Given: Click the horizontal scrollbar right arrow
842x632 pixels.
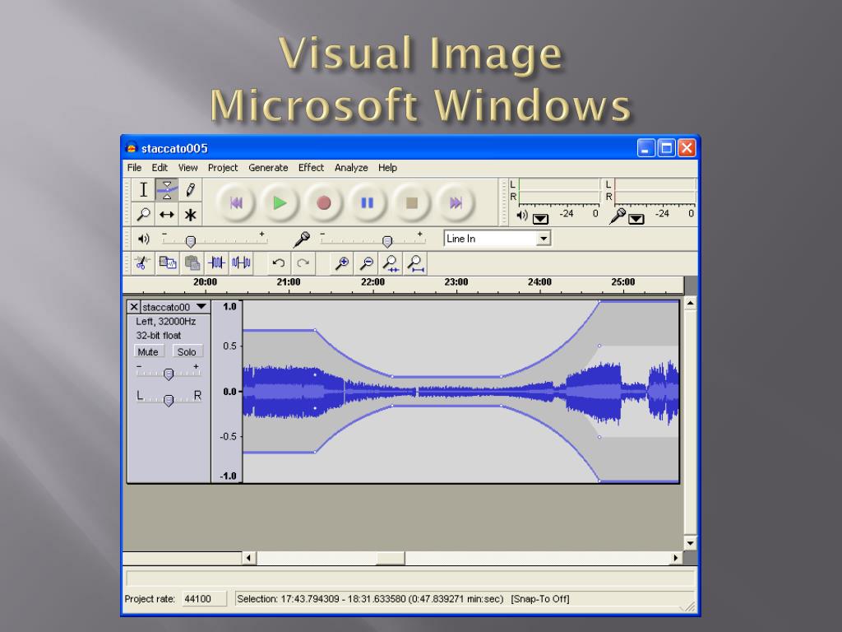Looking at the screenshot, I should pyautogui.click(x=676, y=558).
